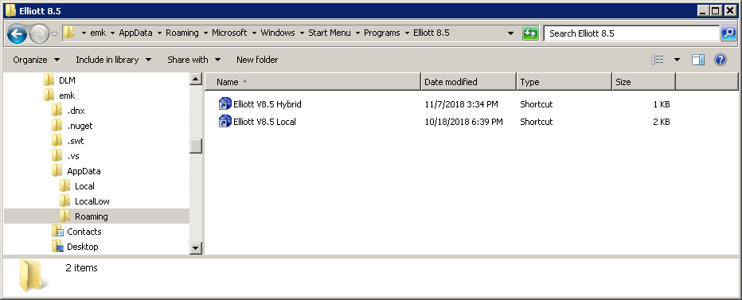Click the Change your view icon
Screen dimensions: 742x300
pos(658,60)
